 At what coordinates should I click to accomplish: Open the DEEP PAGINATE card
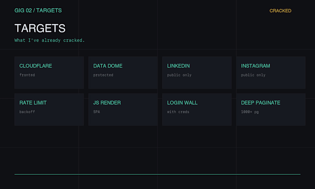click(x=271, y=110)
